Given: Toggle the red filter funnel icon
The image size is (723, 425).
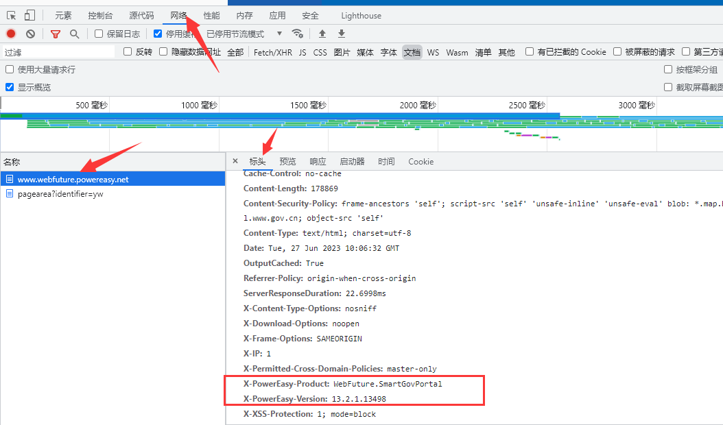Looking at the screenshot, I should [x=56, y=34].
